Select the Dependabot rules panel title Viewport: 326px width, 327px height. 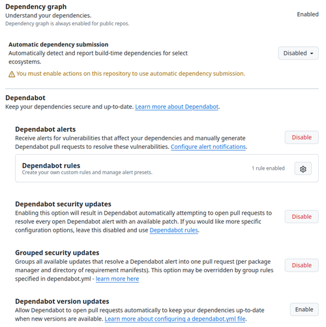(51, 166)
